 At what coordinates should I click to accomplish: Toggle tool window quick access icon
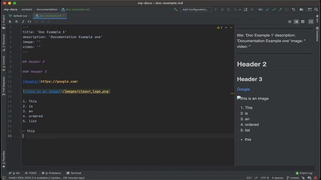[x=4, y=178]
